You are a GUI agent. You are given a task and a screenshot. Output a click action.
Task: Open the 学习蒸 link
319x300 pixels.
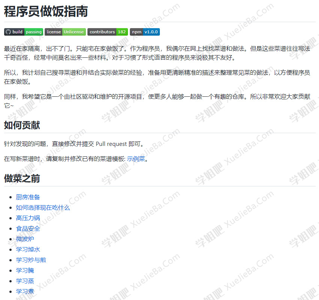[25, 281]
